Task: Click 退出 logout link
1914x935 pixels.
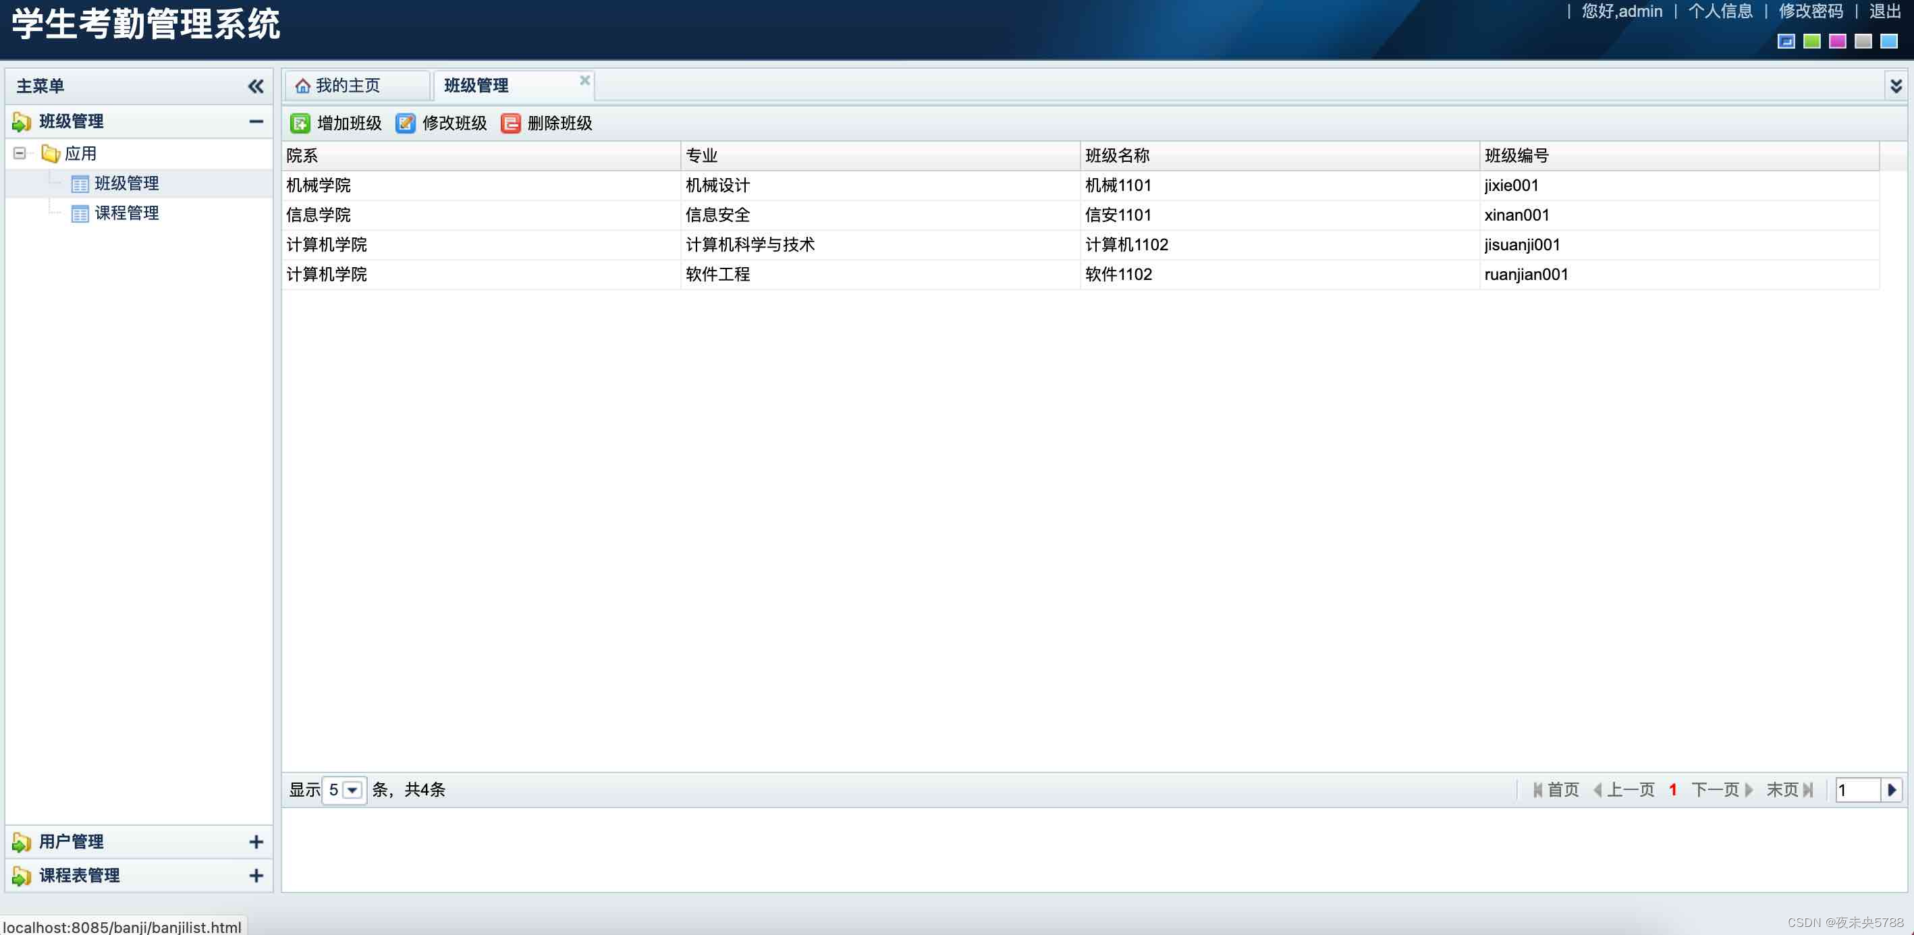Action: click(x=1885, y=11)
